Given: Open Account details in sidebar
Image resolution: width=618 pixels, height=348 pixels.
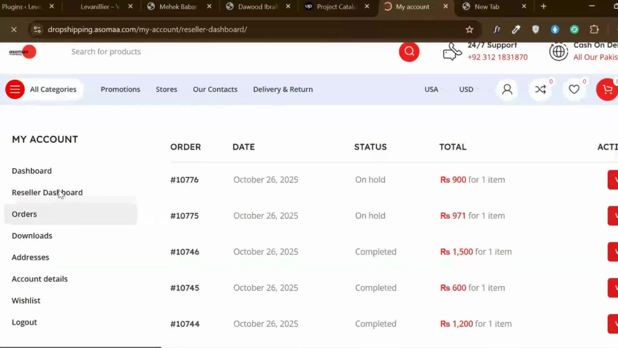Looking at the screenshot, I should coord(40,279).
